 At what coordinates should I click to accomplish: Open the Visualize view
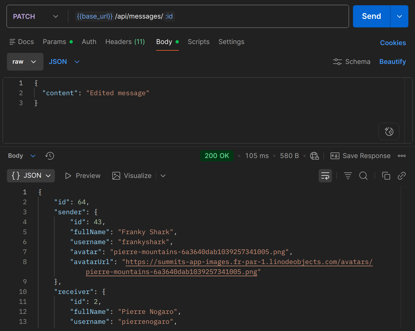(x=132, y=176)
